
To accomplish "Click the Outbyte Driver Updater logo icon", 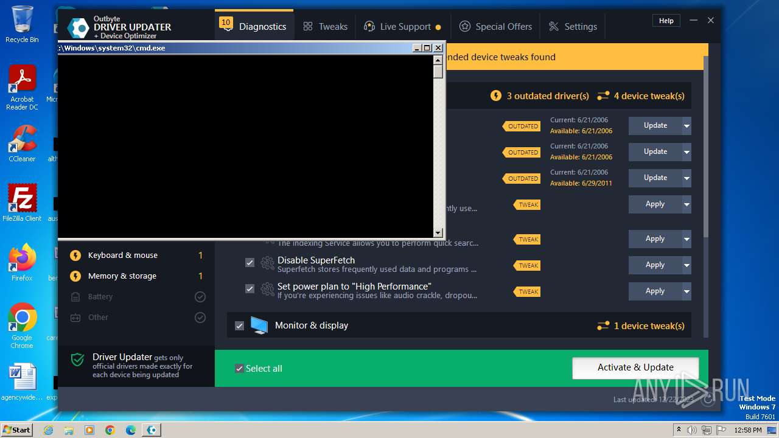I will pyautogui.click(x=78, y=27).
